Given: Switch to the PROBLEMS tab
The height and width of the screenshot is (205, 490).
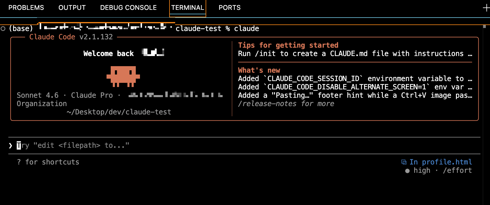Looking at the screenshot, I should click(x=26, y=8).
